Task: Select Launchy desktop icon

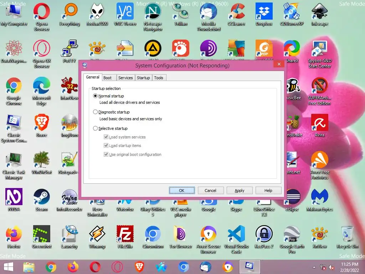Action: (x=70, y=237)
